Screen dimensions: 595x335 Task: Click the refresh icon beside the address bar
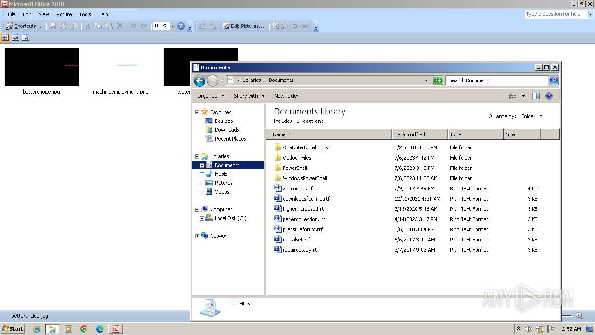(437, 80)
